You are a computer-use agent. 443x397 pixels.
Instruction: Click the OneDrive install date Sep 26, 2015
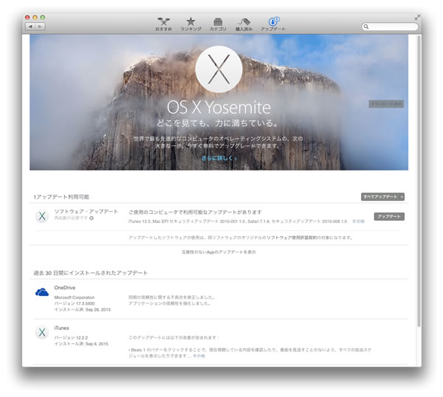point(82,310)
